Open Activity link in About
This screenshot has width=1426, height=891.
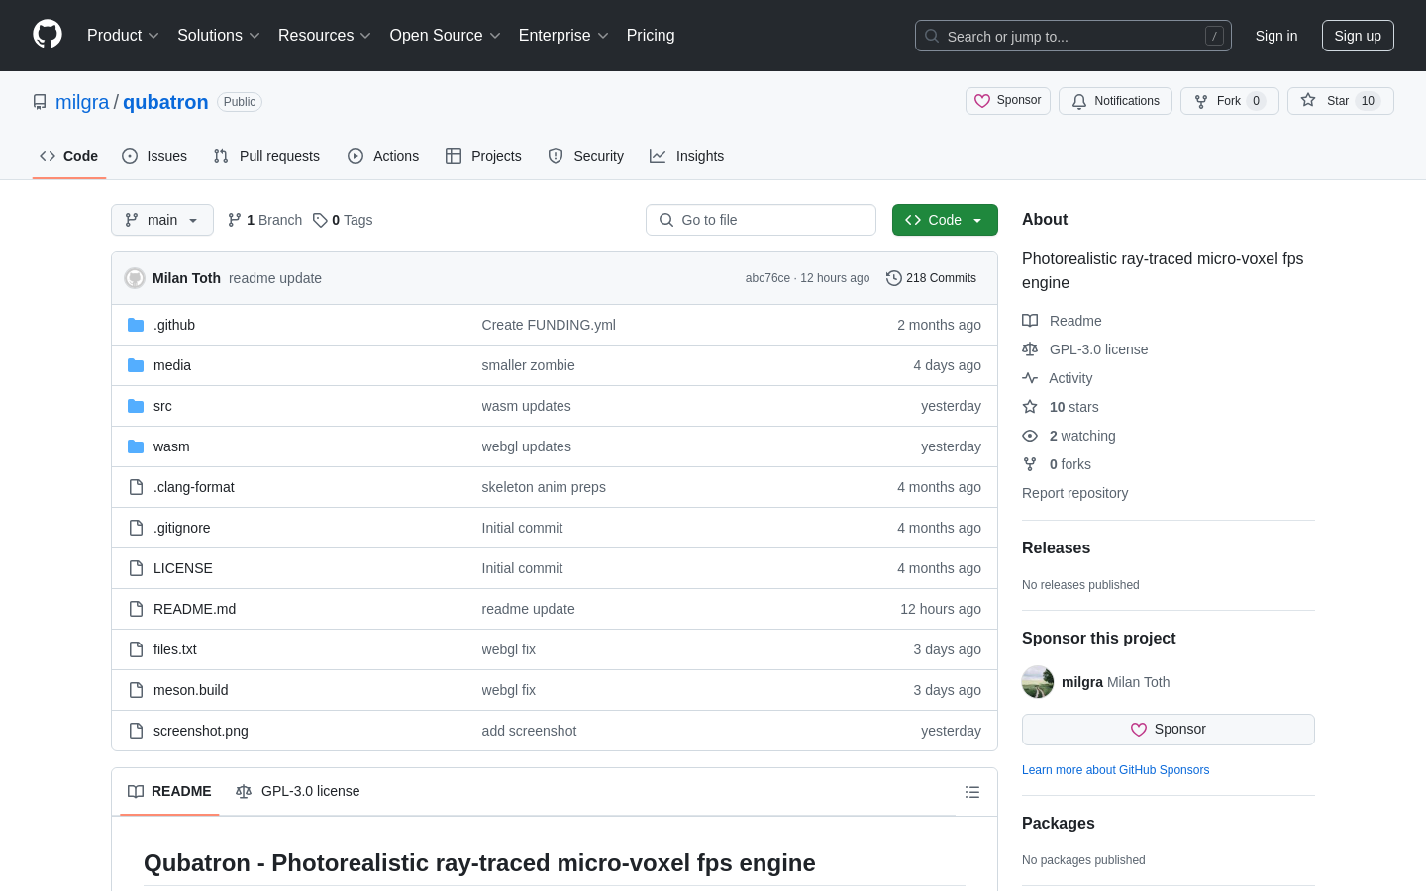(1058, 378)
